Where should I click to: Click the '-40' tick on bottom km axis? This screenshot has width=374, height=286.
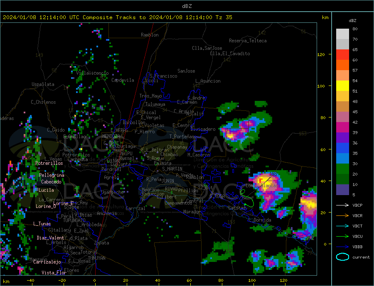coord(30,281)
